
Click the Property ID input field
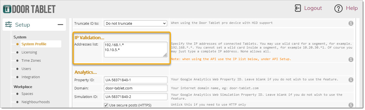point(136,80)
